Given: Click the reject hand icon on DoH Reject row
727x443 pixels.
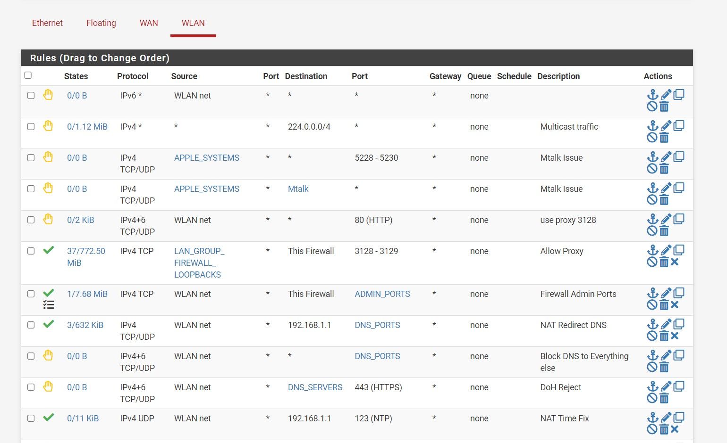Looking at the screenshot, I should click(x=48, y=386).
